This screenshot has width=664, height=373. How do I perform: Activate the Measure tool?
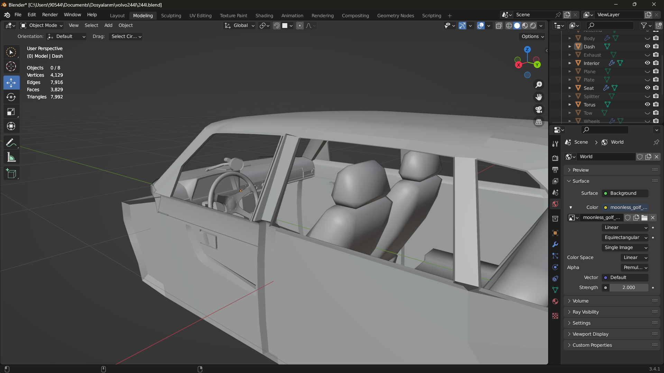(x=11, y=157)
